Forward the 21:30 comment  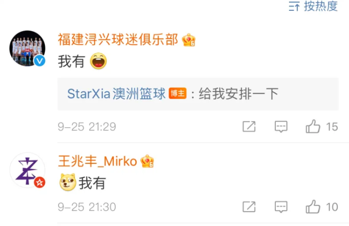249,207
